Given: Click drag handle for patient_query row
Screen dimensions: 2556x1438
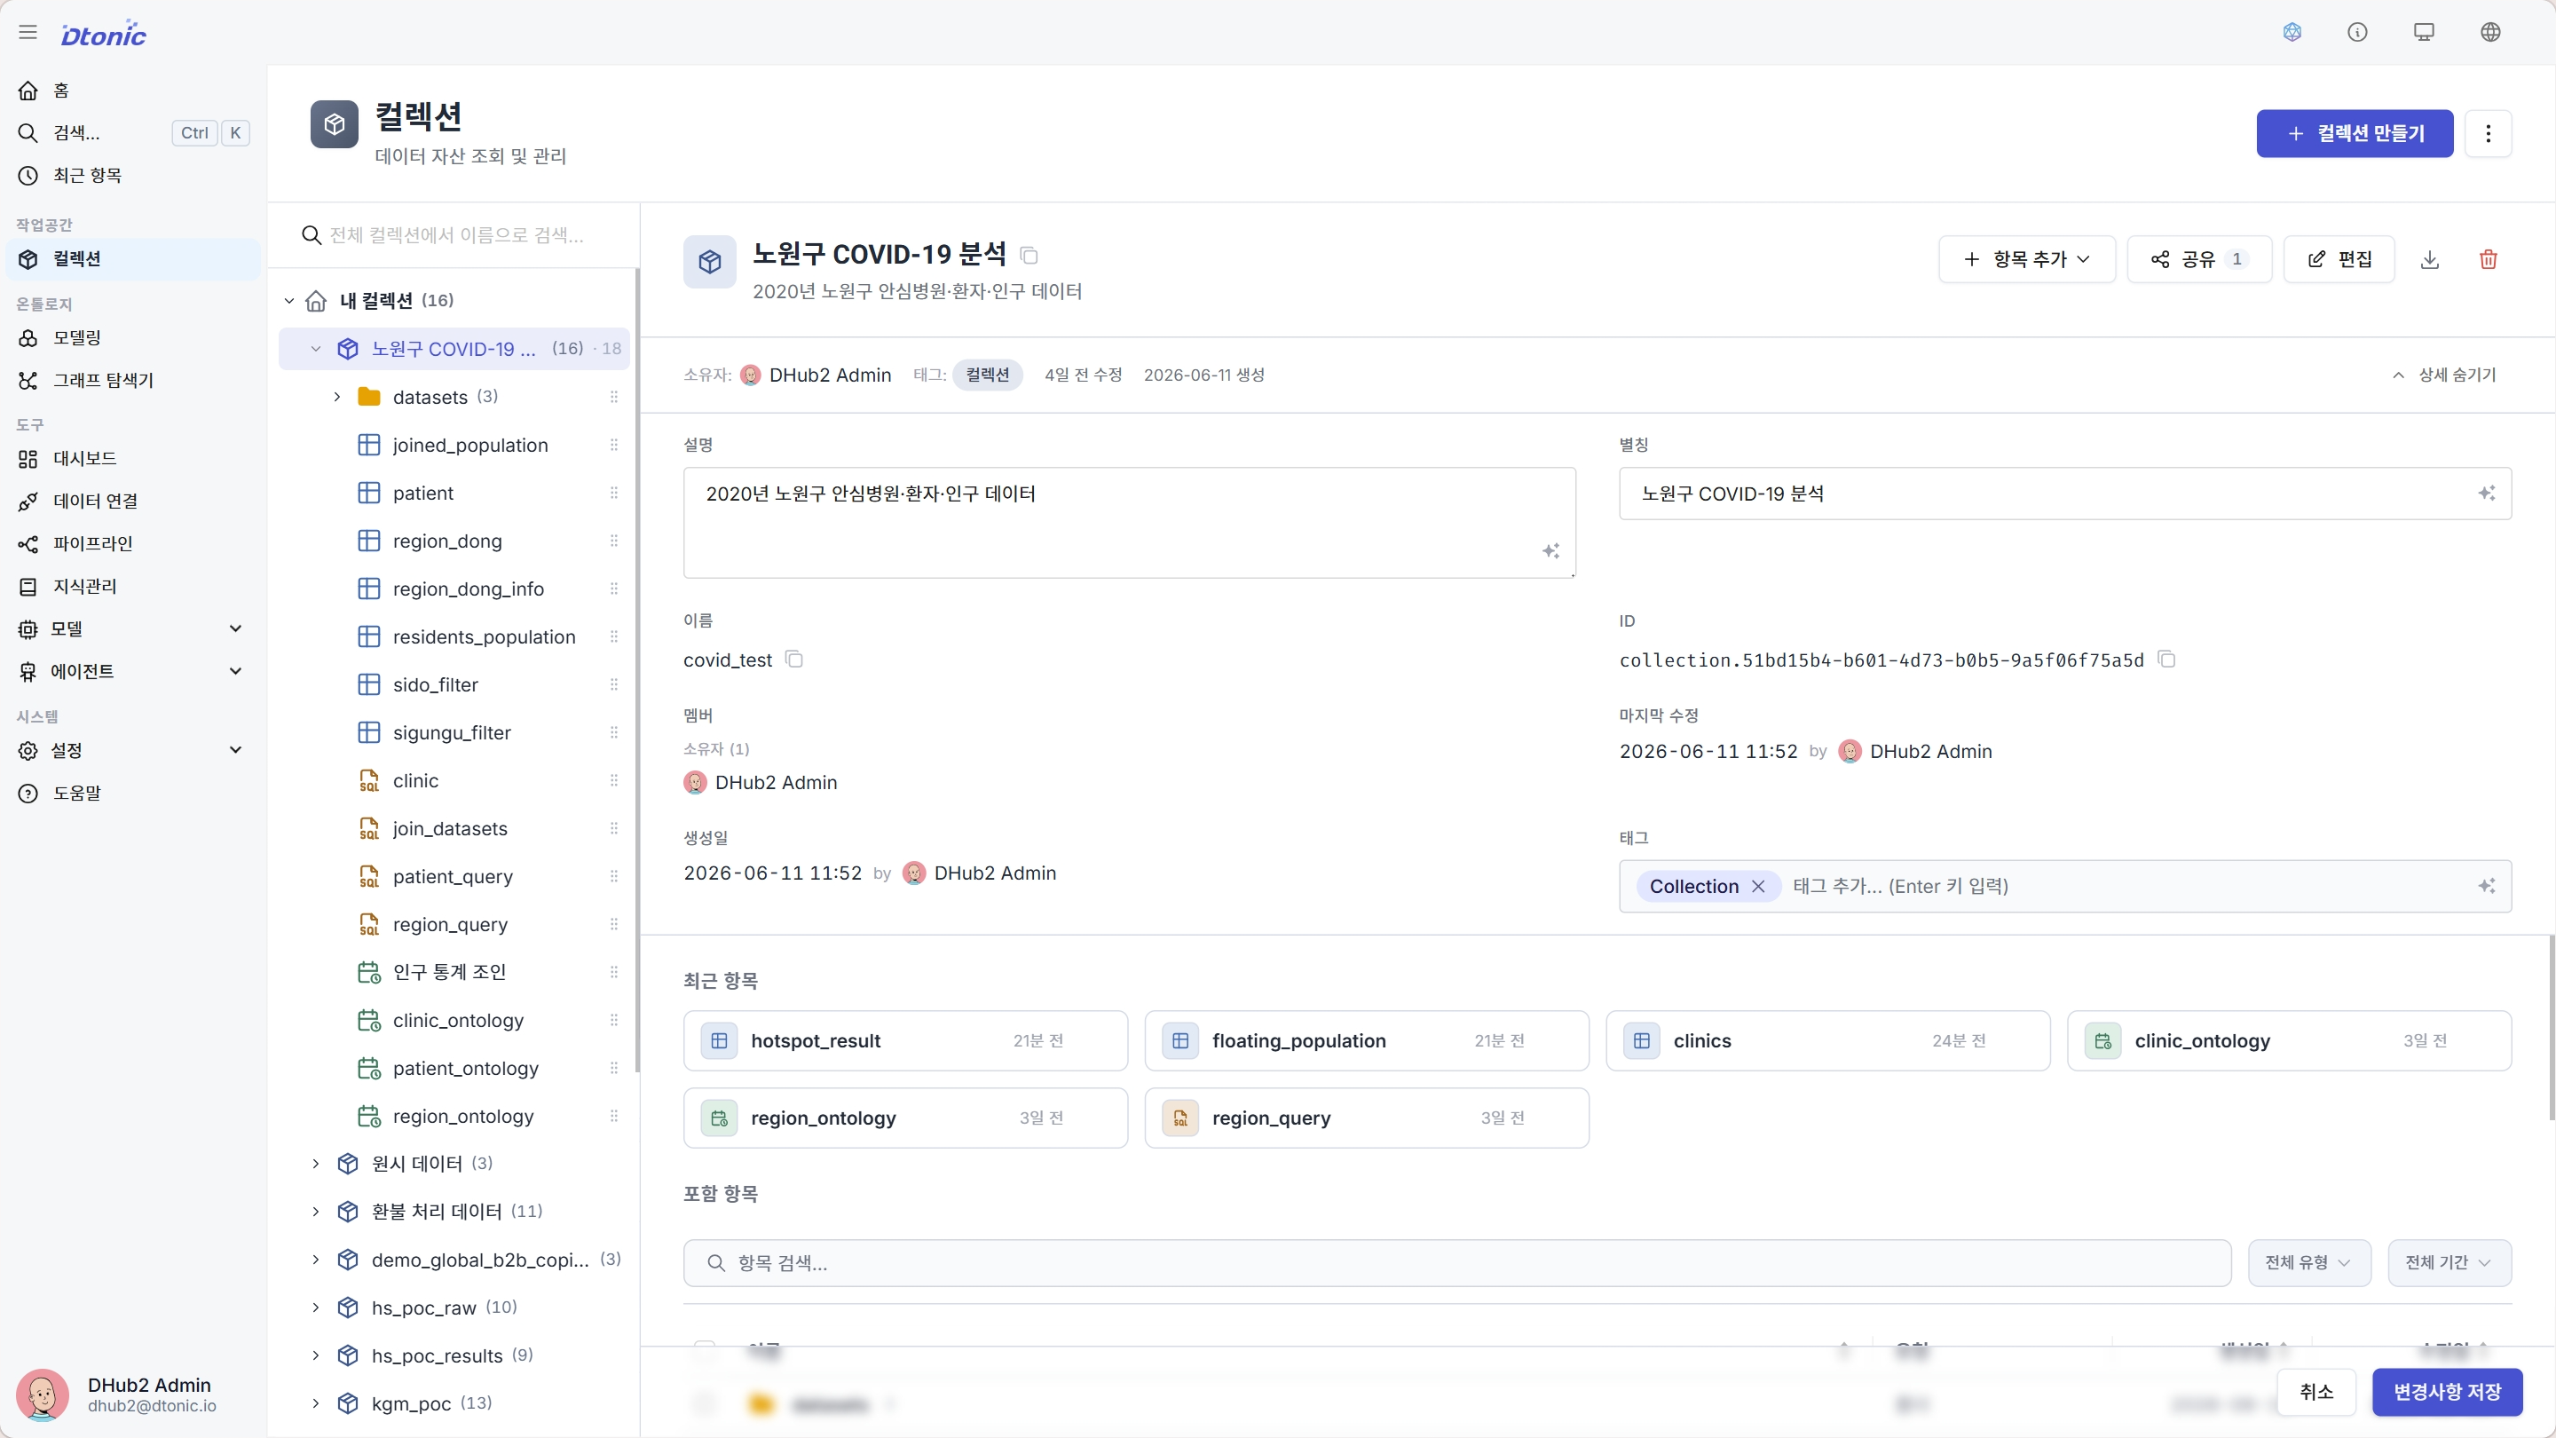Looking at the screenshot, I should pyautogui.click(x=614, y=876).
